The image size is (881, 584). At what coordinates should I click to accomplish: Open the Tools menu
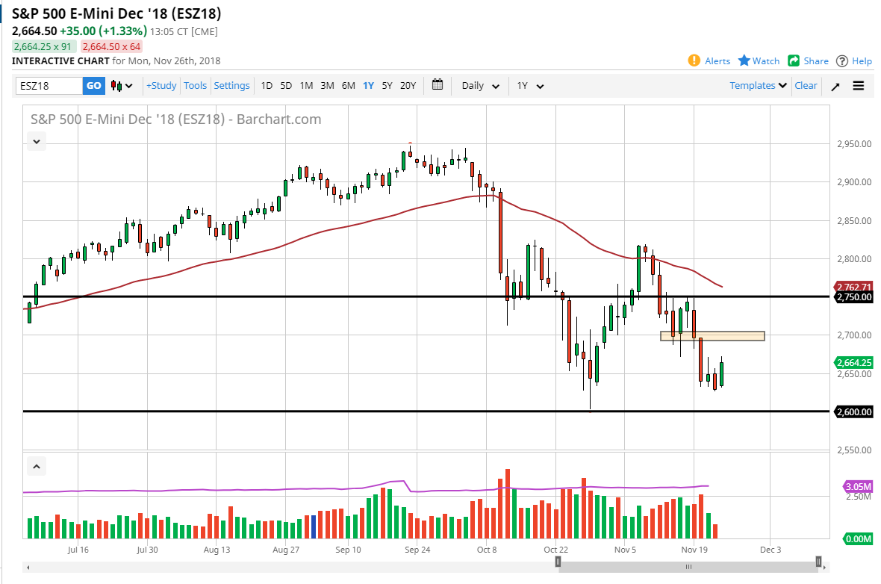point(195,85)
